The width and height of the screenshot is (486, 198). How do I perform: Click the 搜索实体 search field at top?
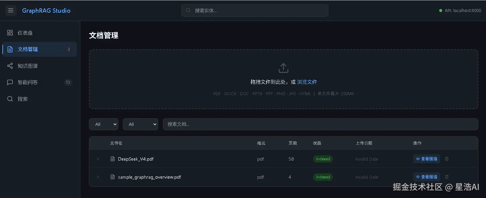click(255, 10)
